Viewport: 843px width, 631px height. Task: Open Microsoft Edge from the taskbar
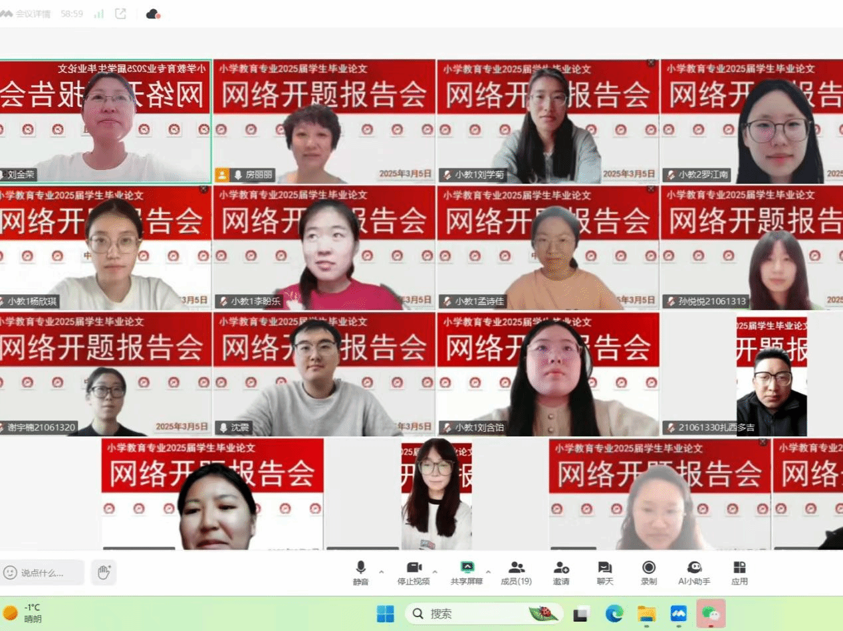614,613
